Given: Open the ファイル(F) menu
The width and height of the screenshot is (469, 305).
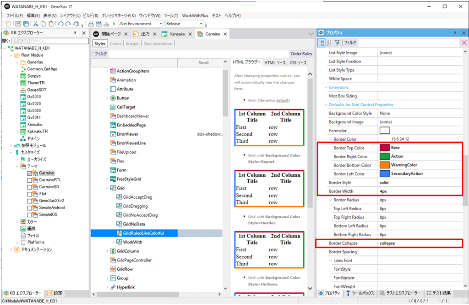Looking at the screenshot, I should (x=14, y=16).
